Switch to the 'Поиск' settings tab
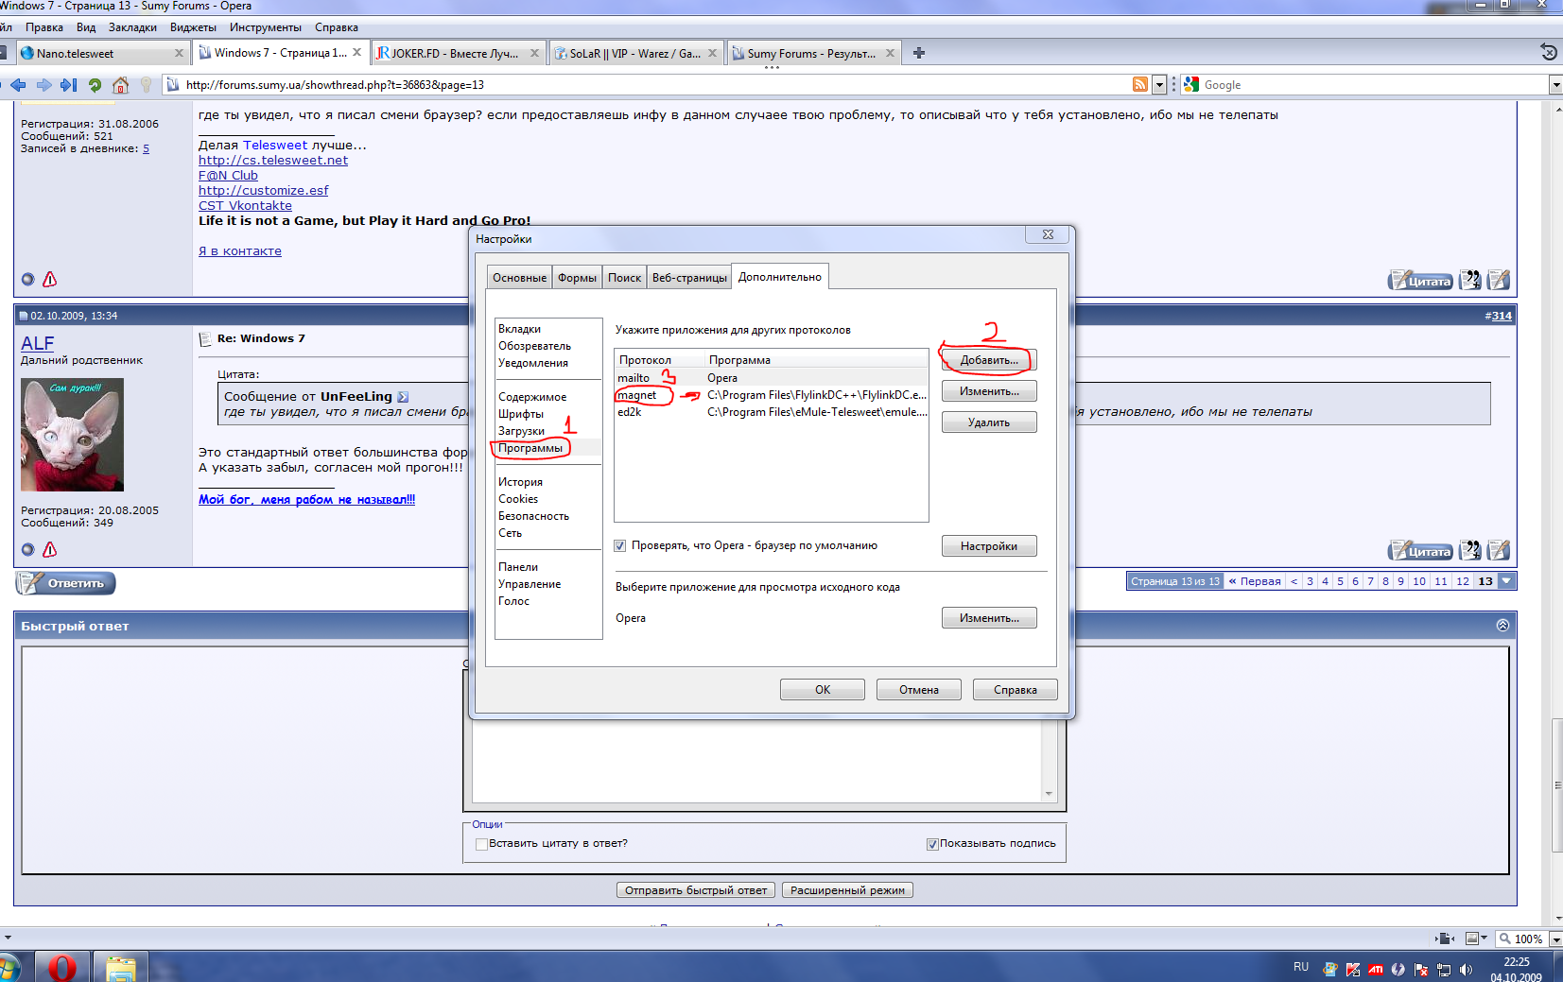This screenshot has width=1563, height=982. pos(624,278)
